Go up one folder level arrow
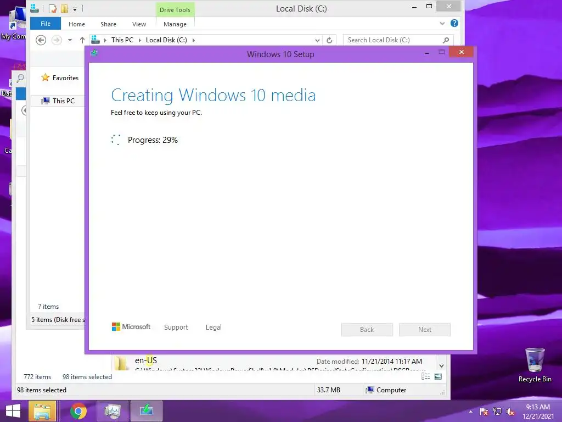 82,40
